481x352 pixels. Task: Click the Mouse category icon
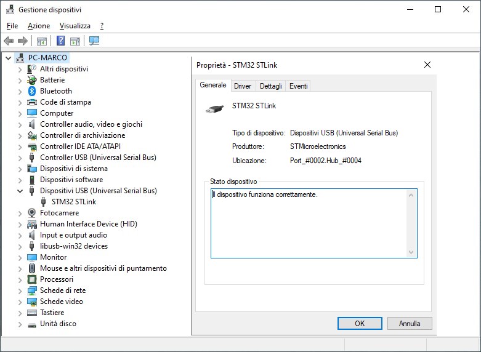[32, 268]
